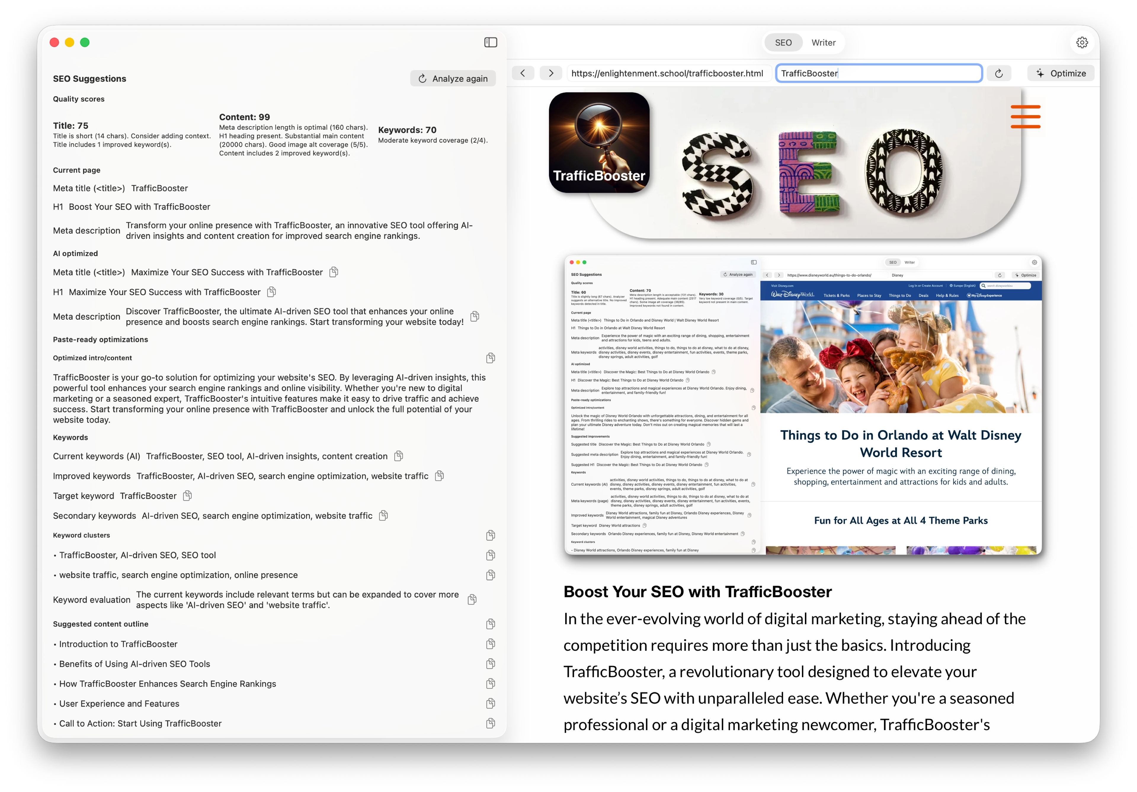Screen dimensions: 1137x792
Task: Copy the keyword evaluation text
Action: click(472, 600)
